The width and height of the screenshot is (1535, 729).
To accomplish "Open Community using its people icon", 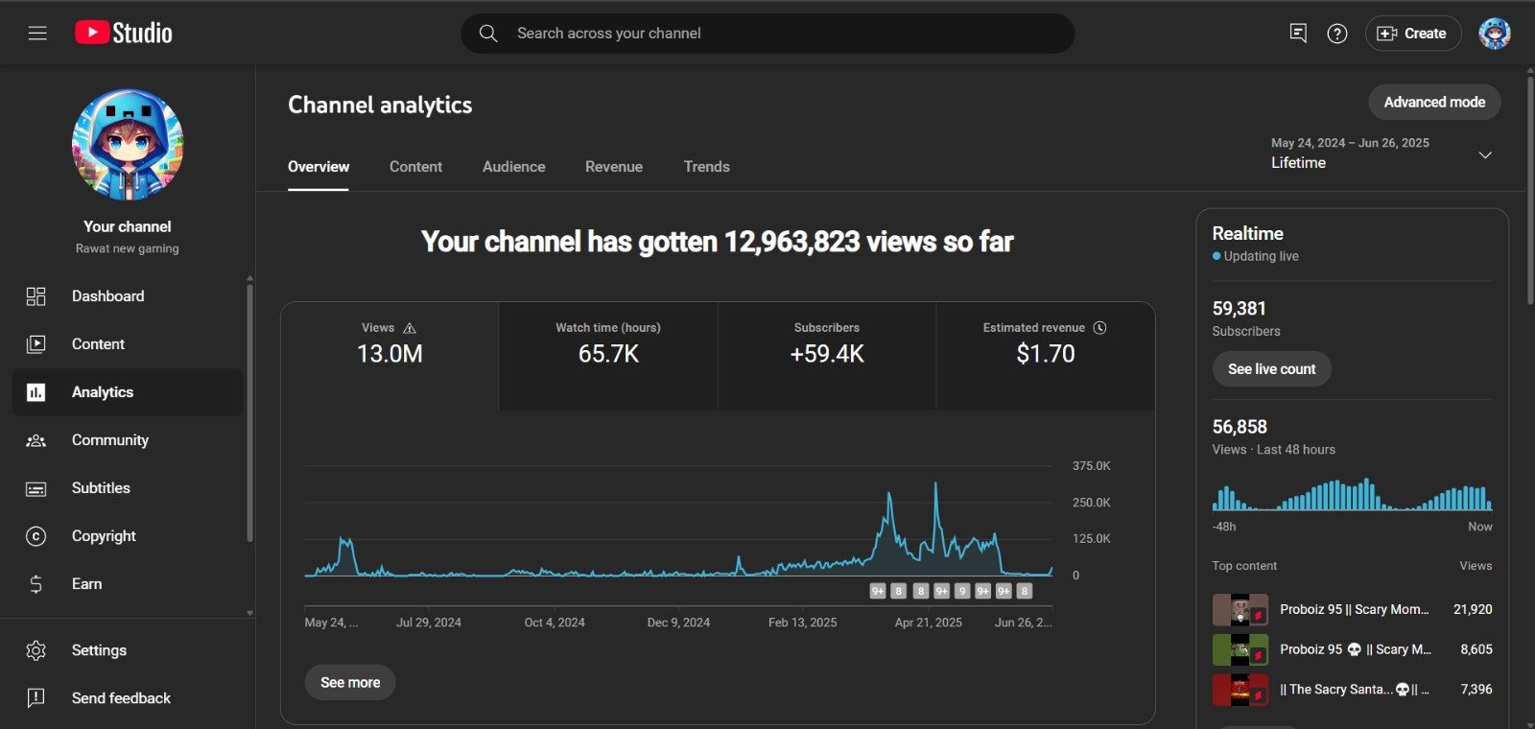I will (35, 440).
